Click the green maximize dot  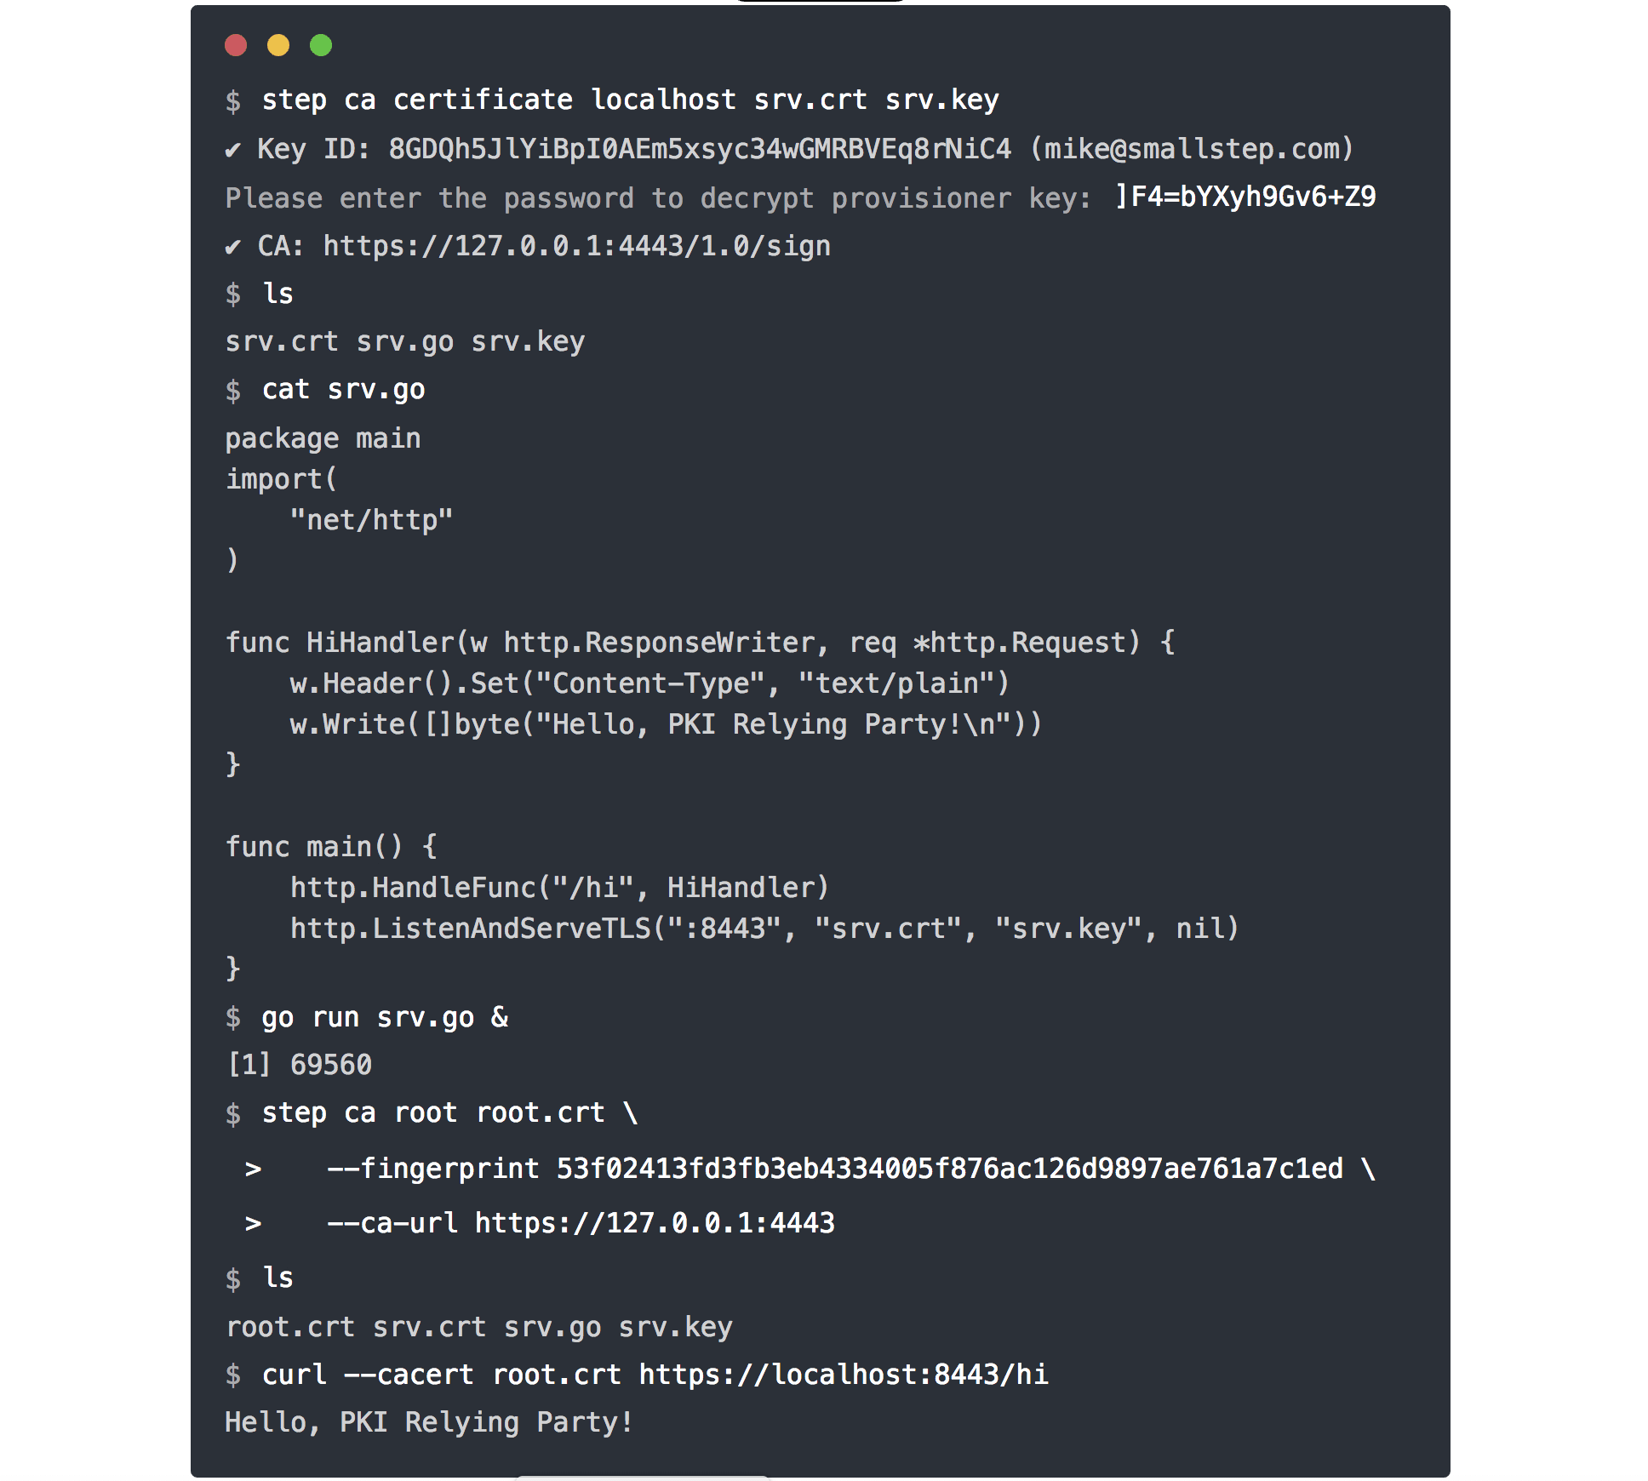point(321,45)
